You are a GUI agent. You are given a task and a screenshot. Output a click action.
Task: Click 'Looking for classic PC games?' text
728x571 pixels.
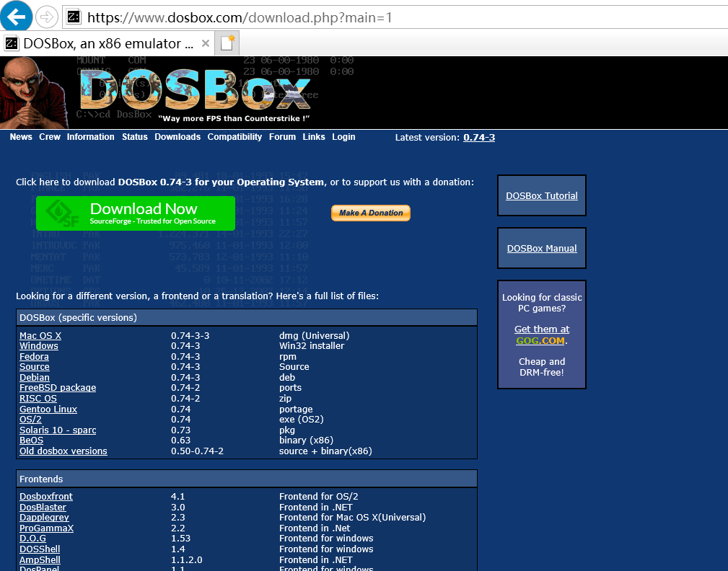(542, 302)
